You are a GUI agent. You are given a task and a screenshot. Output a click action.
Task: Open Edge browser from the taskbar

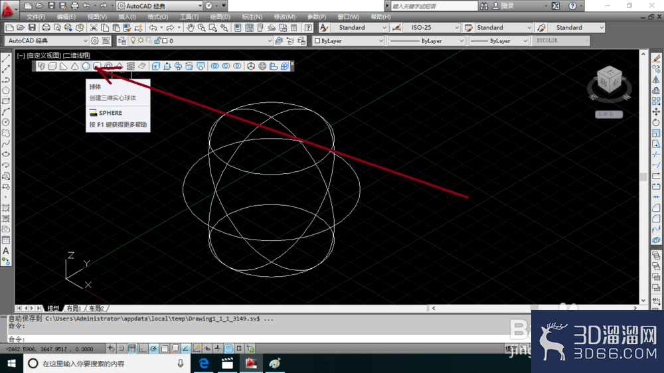[x=204, y=363]
